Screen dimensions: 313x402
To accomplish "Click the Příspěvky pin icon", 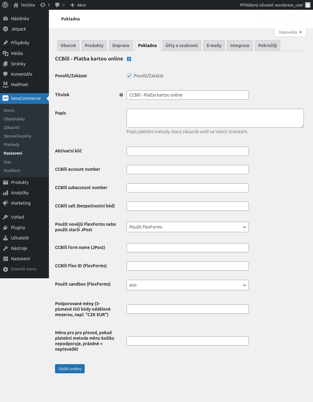I will point(6,43).
